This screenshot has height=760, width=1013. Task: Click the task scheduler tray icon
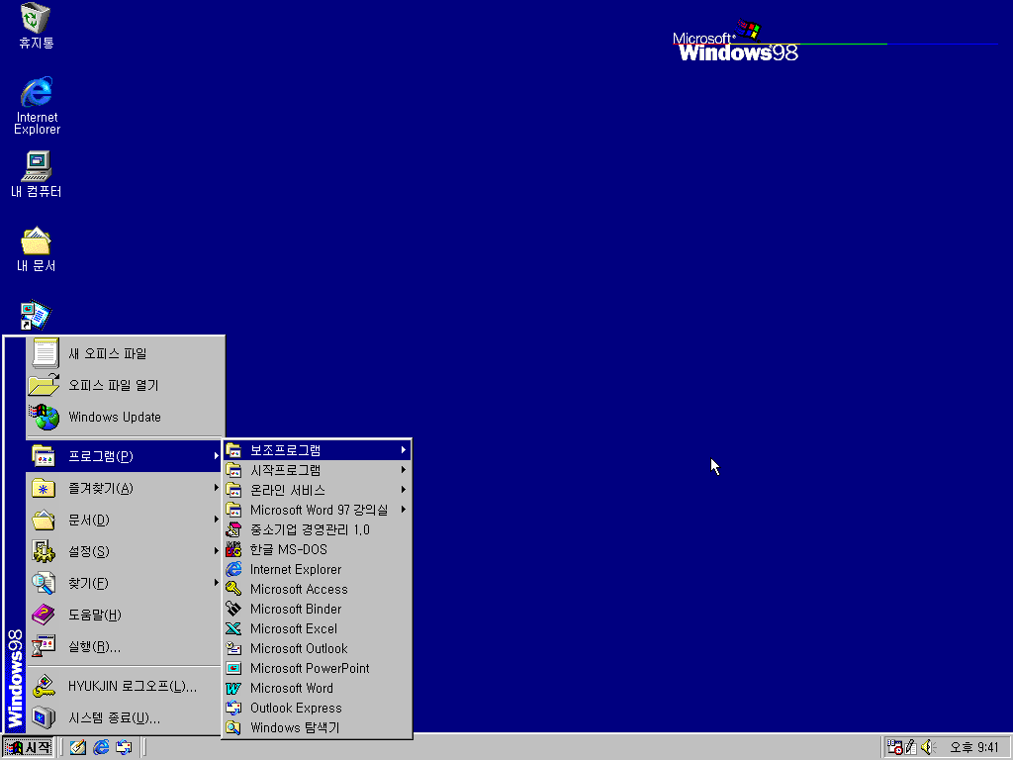pos(894,748)
